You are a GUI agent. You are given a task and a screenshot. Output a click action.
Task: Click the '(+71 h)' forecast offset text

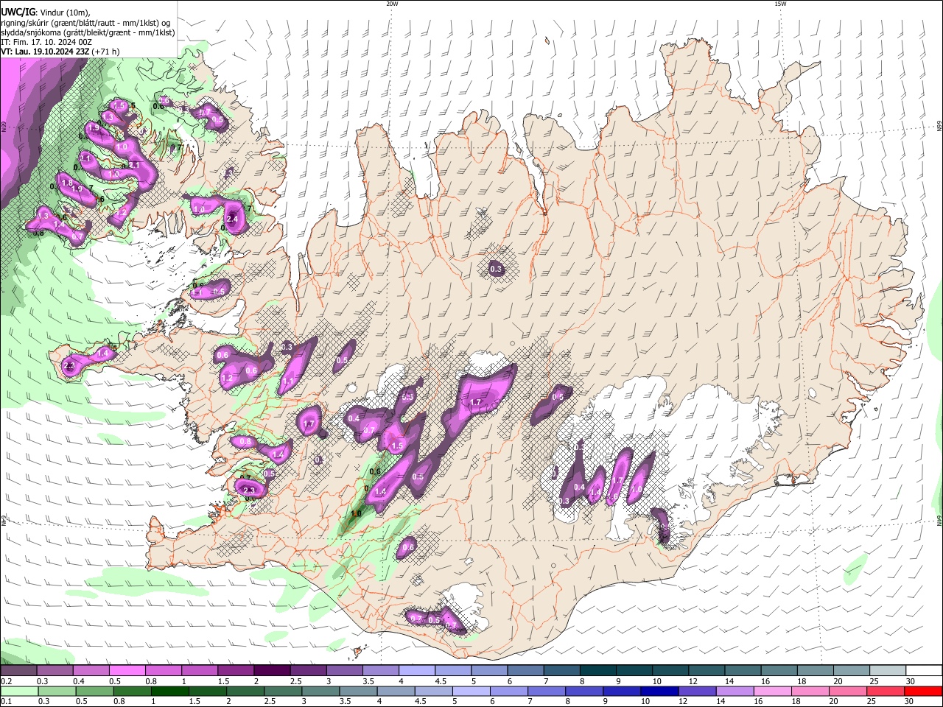pyautogui.click(x=106, y=52)
